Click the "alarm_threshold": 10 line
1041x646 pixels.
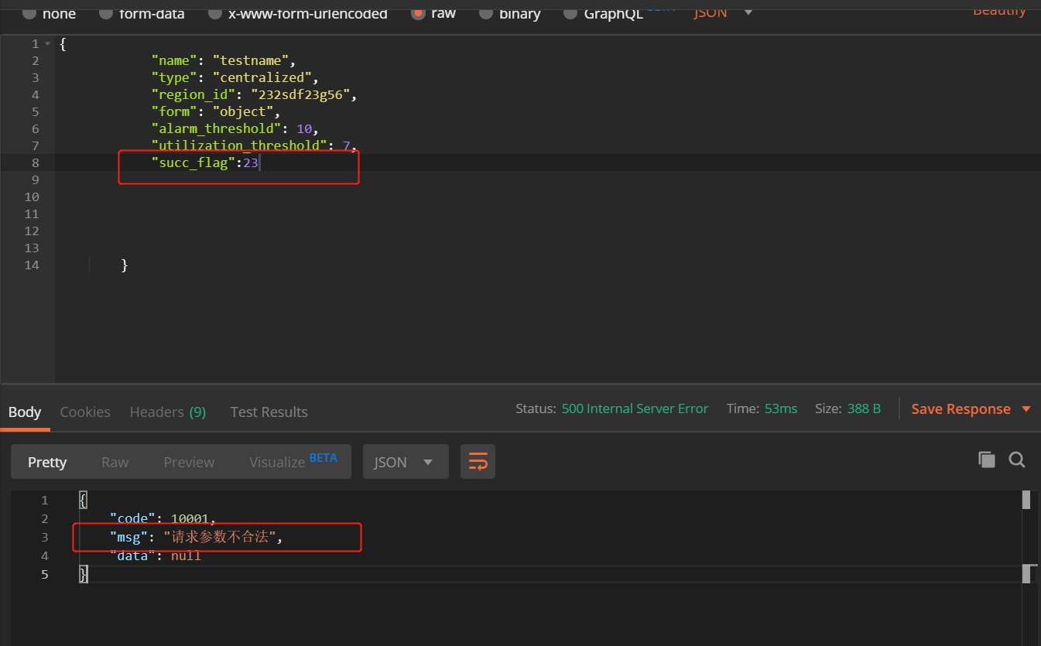click(x=235, y=128)
